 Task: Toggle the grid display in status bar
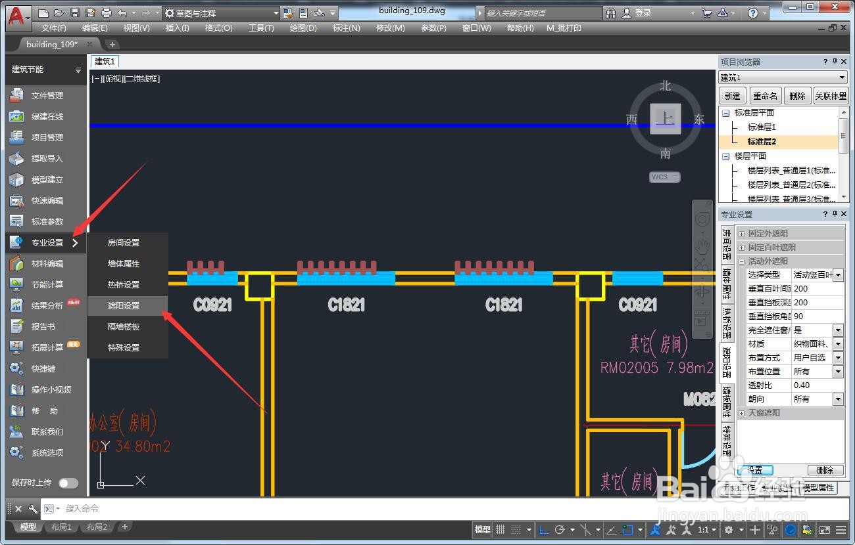(x=501, y=530)
